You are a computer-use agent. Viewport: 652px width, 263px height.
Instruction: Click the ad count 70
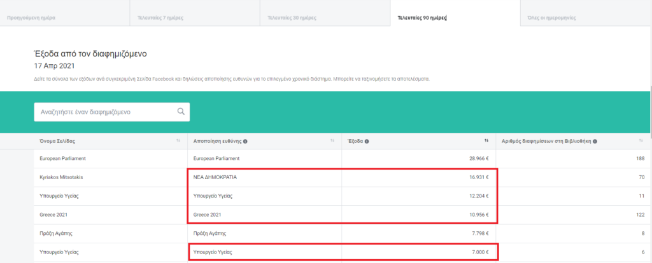point(642,177)
